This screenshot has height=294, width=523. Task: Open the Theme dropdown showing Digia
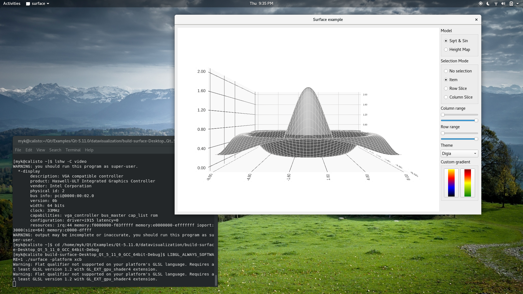pyautogui.click(x=459, y=154)
